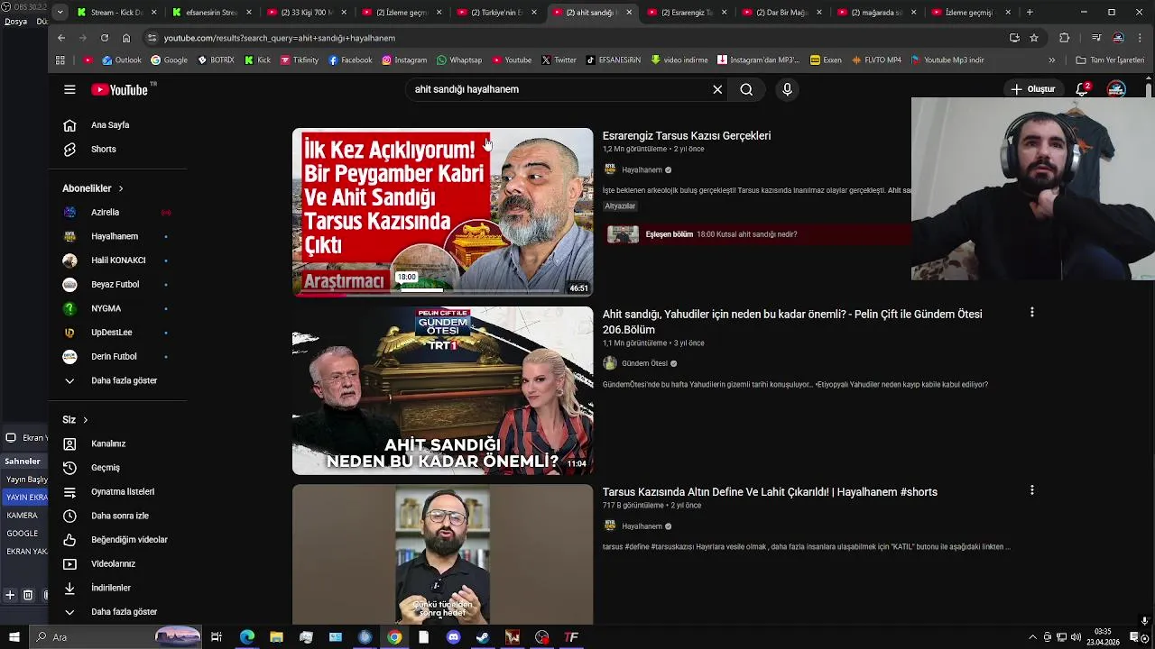Open the Twitter bookmark
1155x649 pixels.
(x=559, y=60)
